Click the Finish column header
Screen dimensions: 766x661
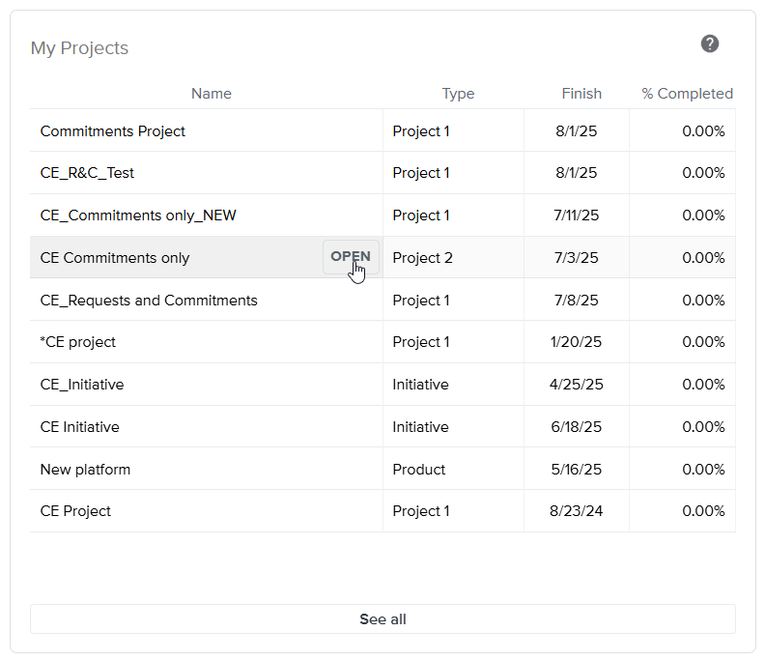[582, 94]
